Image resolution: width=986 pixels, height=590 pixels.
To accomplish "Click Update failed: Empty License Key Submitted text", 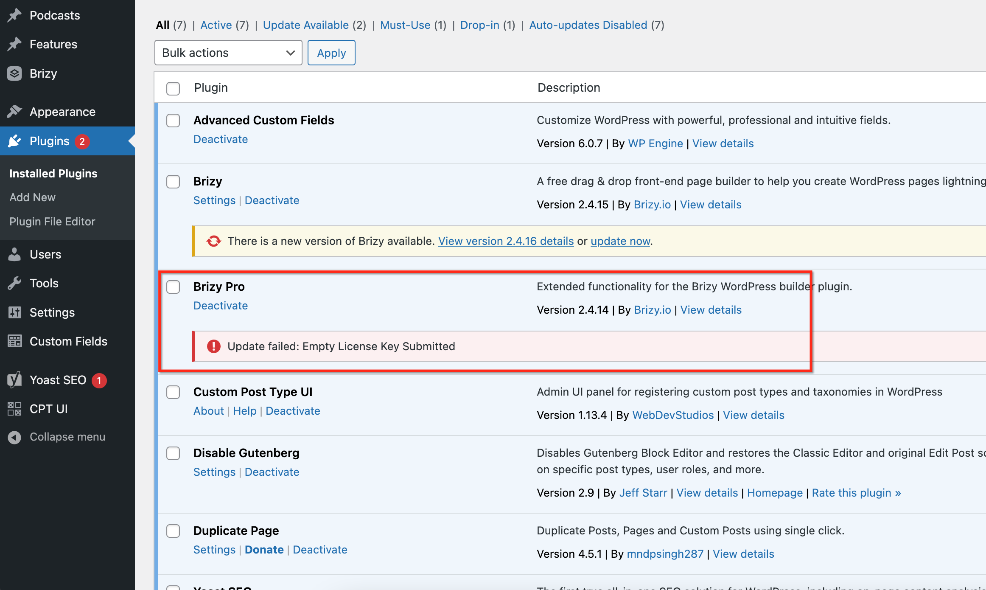I will [341, 346].
